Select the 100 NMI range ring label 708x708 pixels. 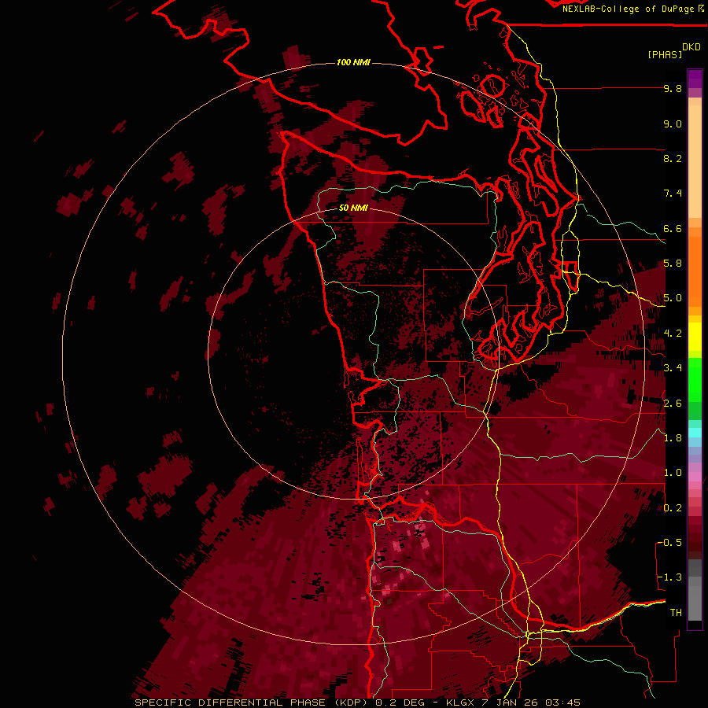click(x=353, y=62)
